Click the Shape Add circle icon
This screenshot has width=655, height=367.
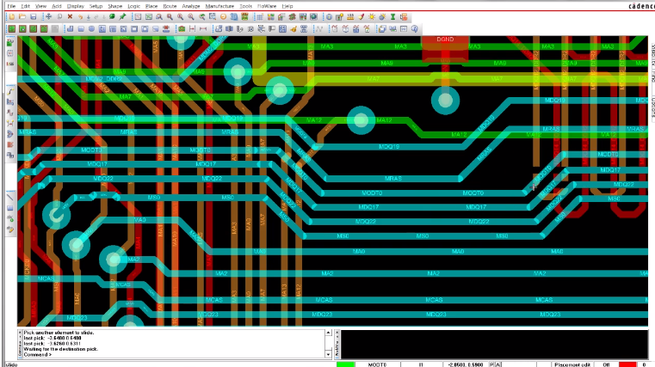pos(91,28)
